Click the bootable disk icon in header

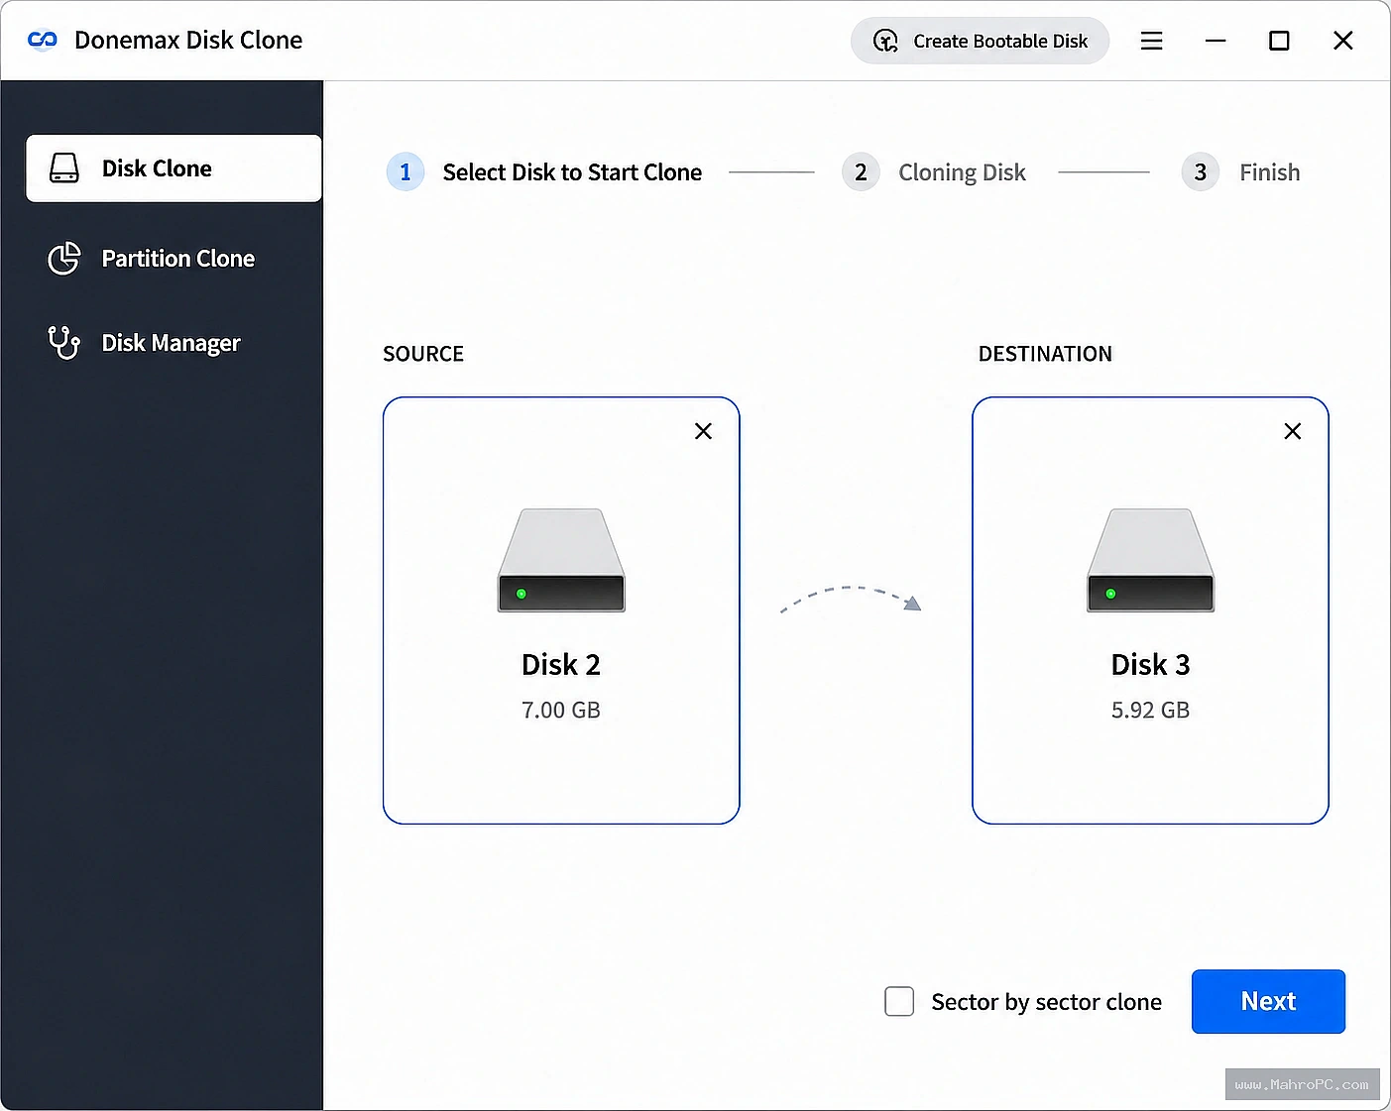point(885,41)
